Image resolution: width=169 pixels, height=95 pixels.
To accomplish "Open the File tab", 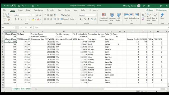I will coord(4,10).
